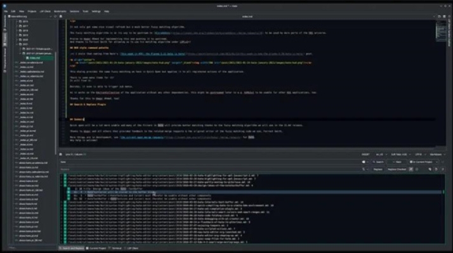
Task: Click the Search button
Action: tap(378, 162)
